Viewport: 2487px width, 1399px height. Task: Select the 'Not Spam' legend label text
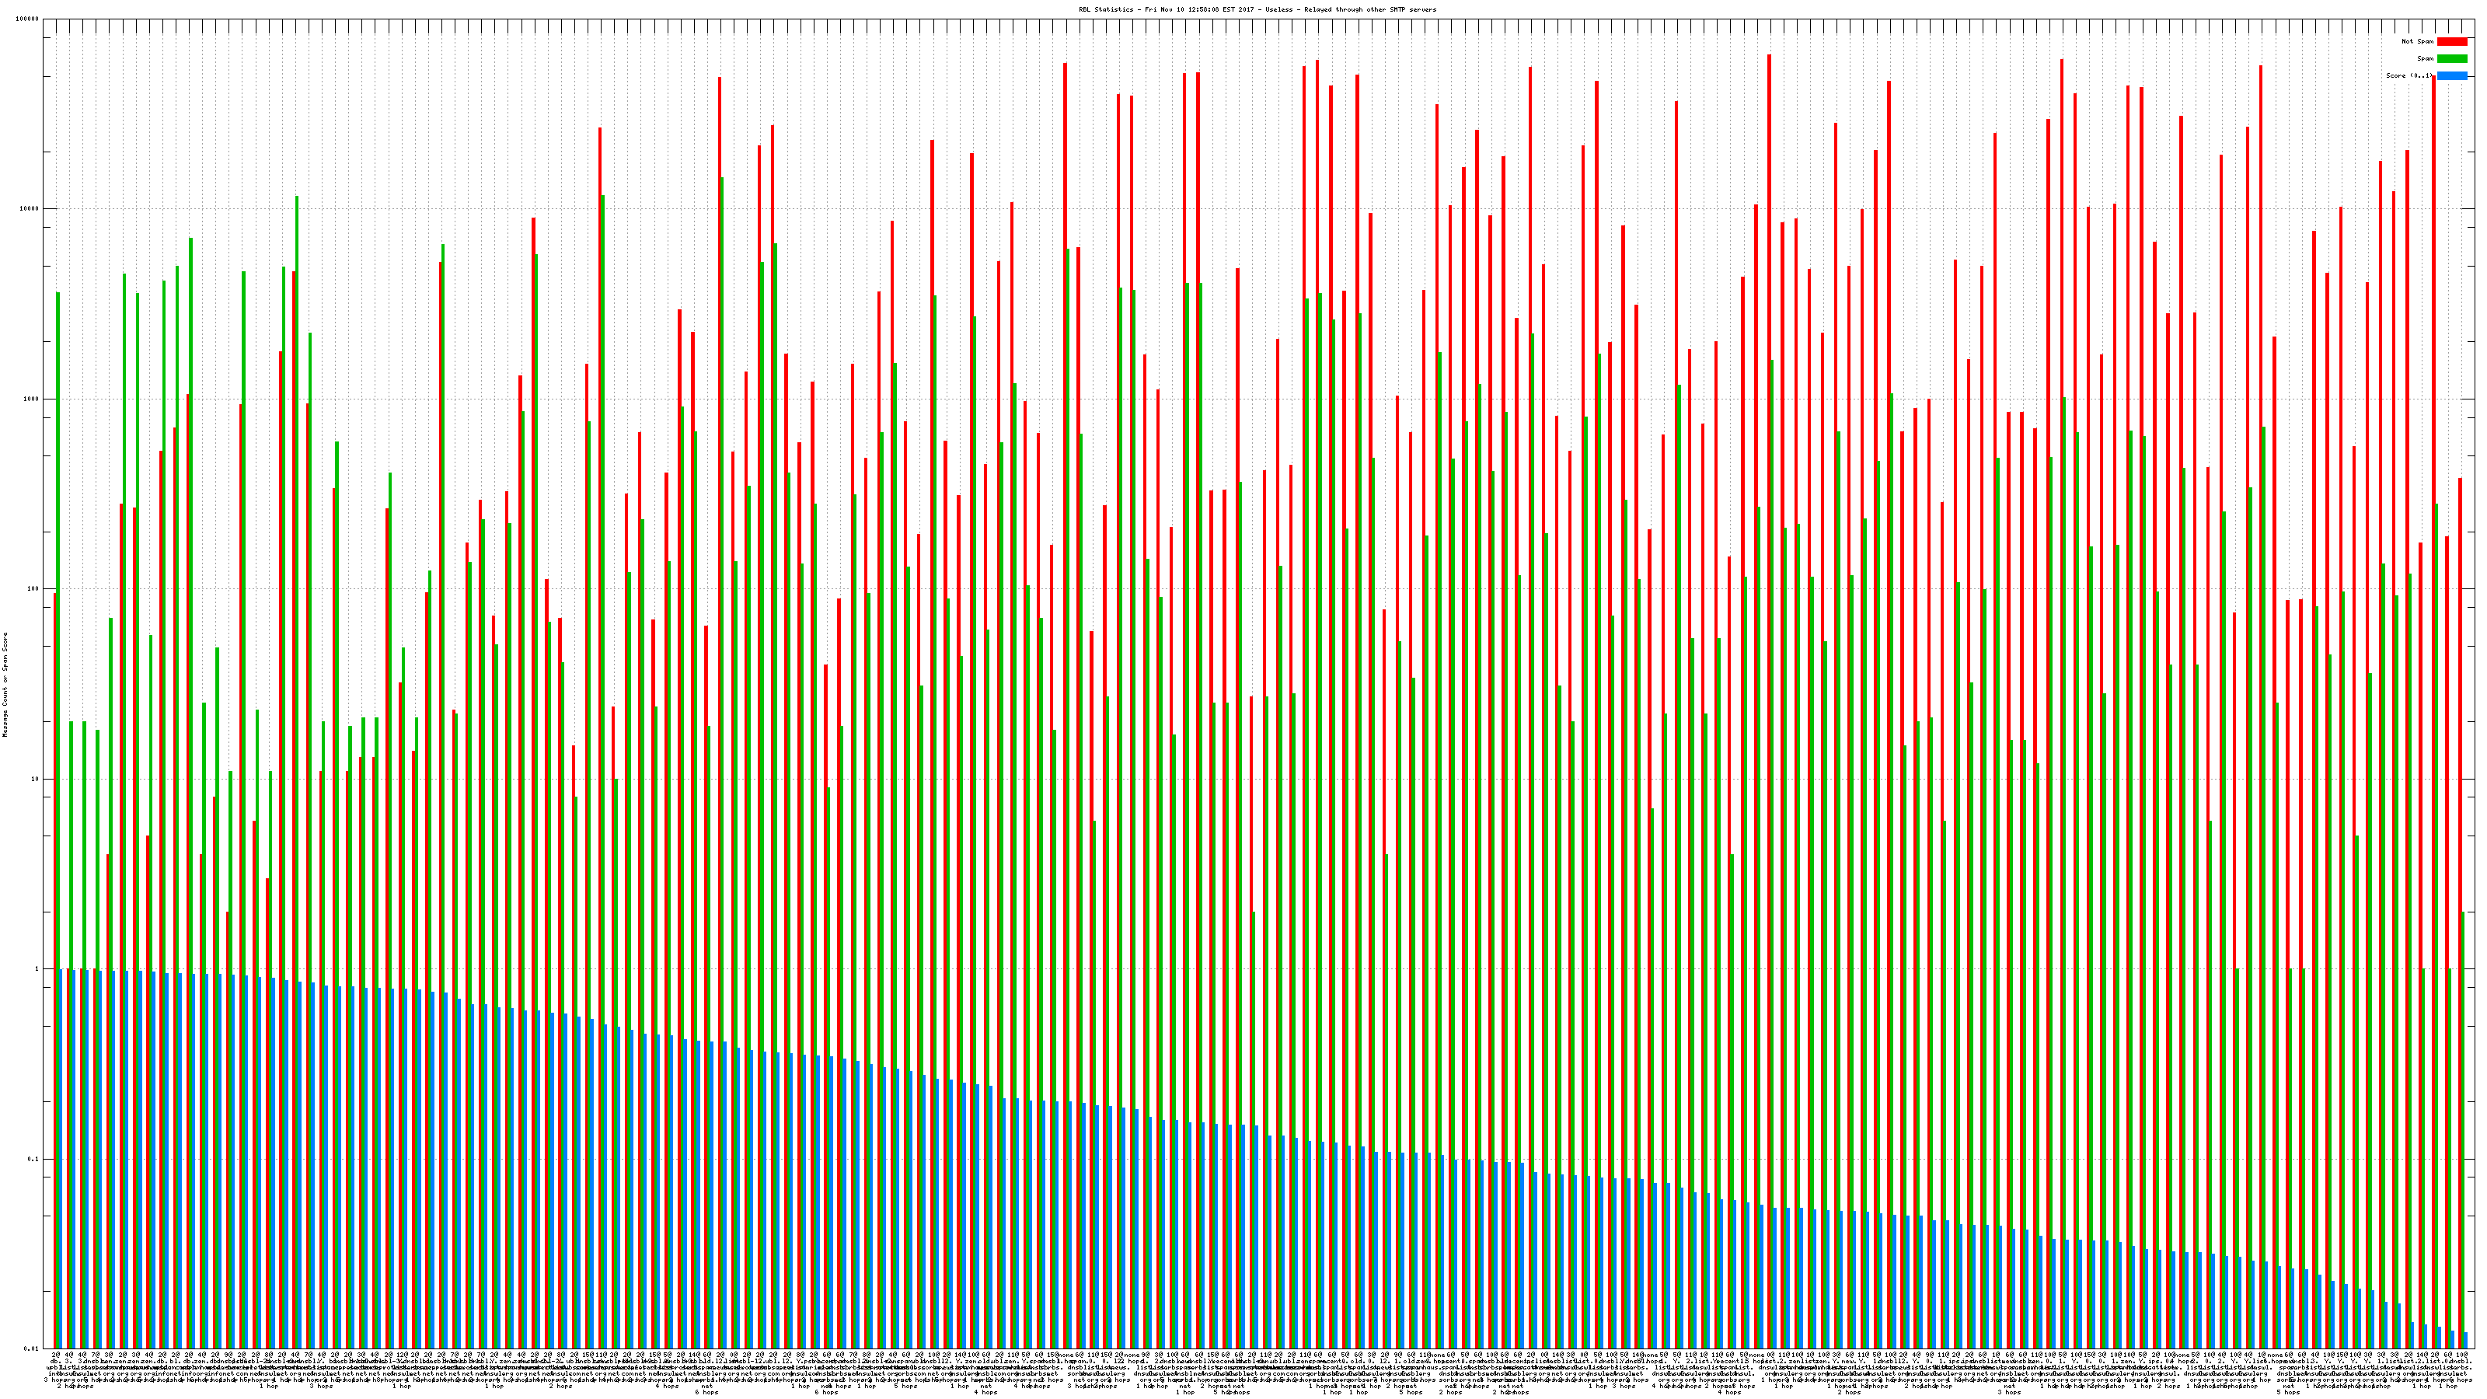click(x=2418, y=41)
